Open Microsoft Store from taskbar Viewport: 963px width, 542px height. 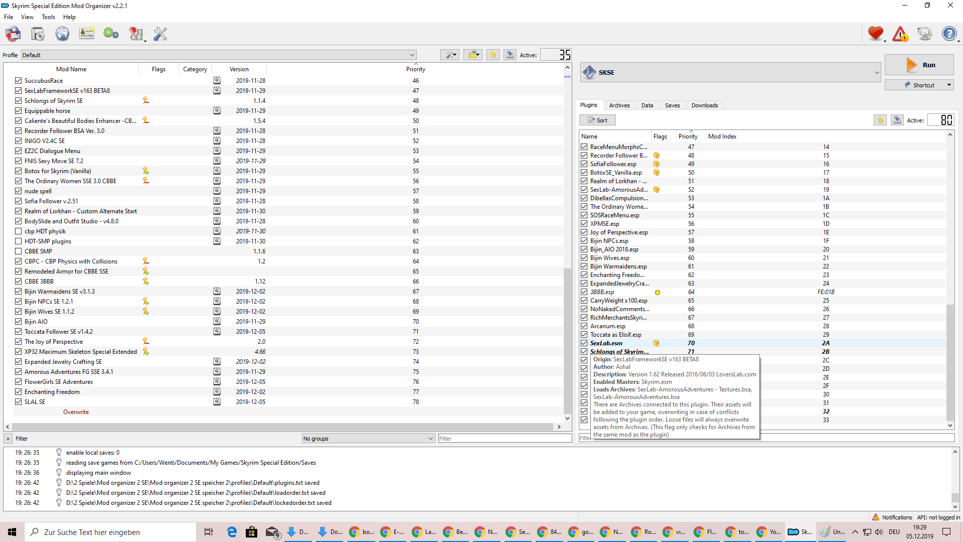point(251,532)
